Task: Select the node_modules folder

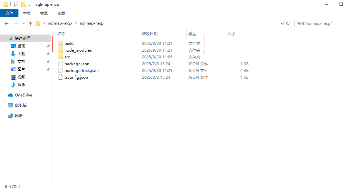Action: pos(78,50)
